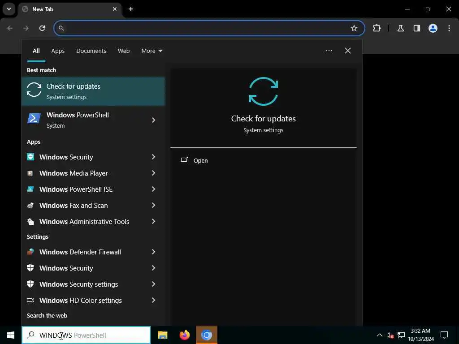
Task: Expand Windows PowerShell result chevron
Action: [x=153, y=120]
